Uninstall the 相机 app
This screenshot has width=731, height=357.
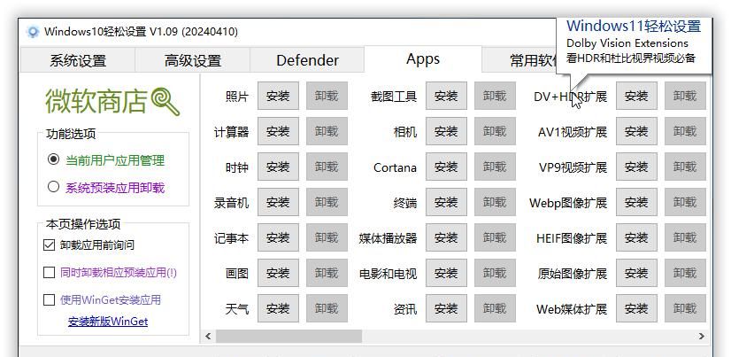tap(495, 132)
